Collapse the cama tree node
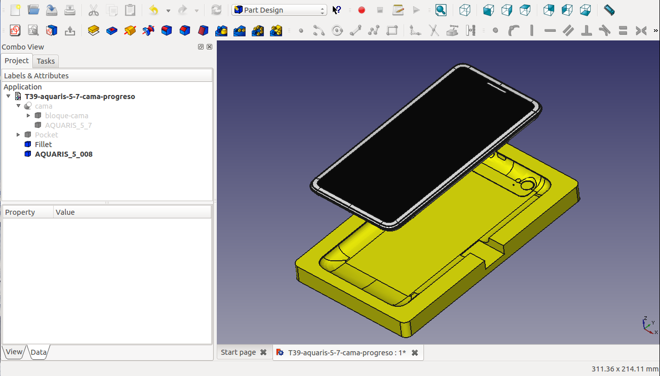660x376 pixels. (x=19, y=106)
